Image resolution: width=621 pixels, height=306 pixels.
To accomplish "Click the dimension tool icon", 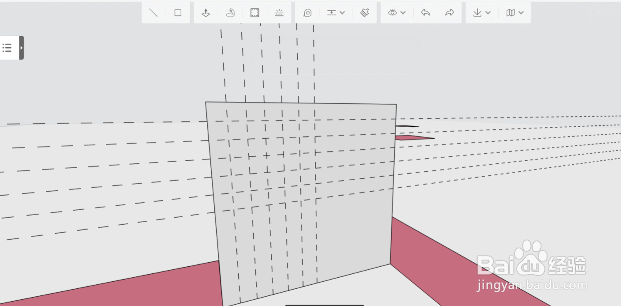I will point(332,13).
